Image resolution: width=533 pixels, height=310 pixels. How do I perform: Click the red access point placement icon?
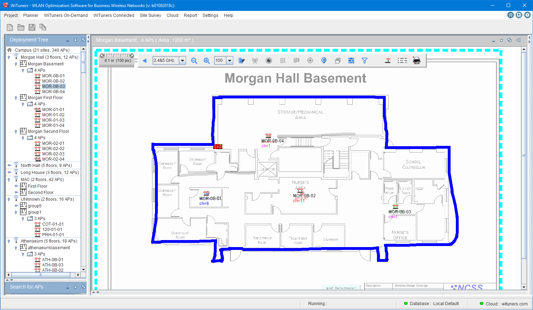[388, 60]
